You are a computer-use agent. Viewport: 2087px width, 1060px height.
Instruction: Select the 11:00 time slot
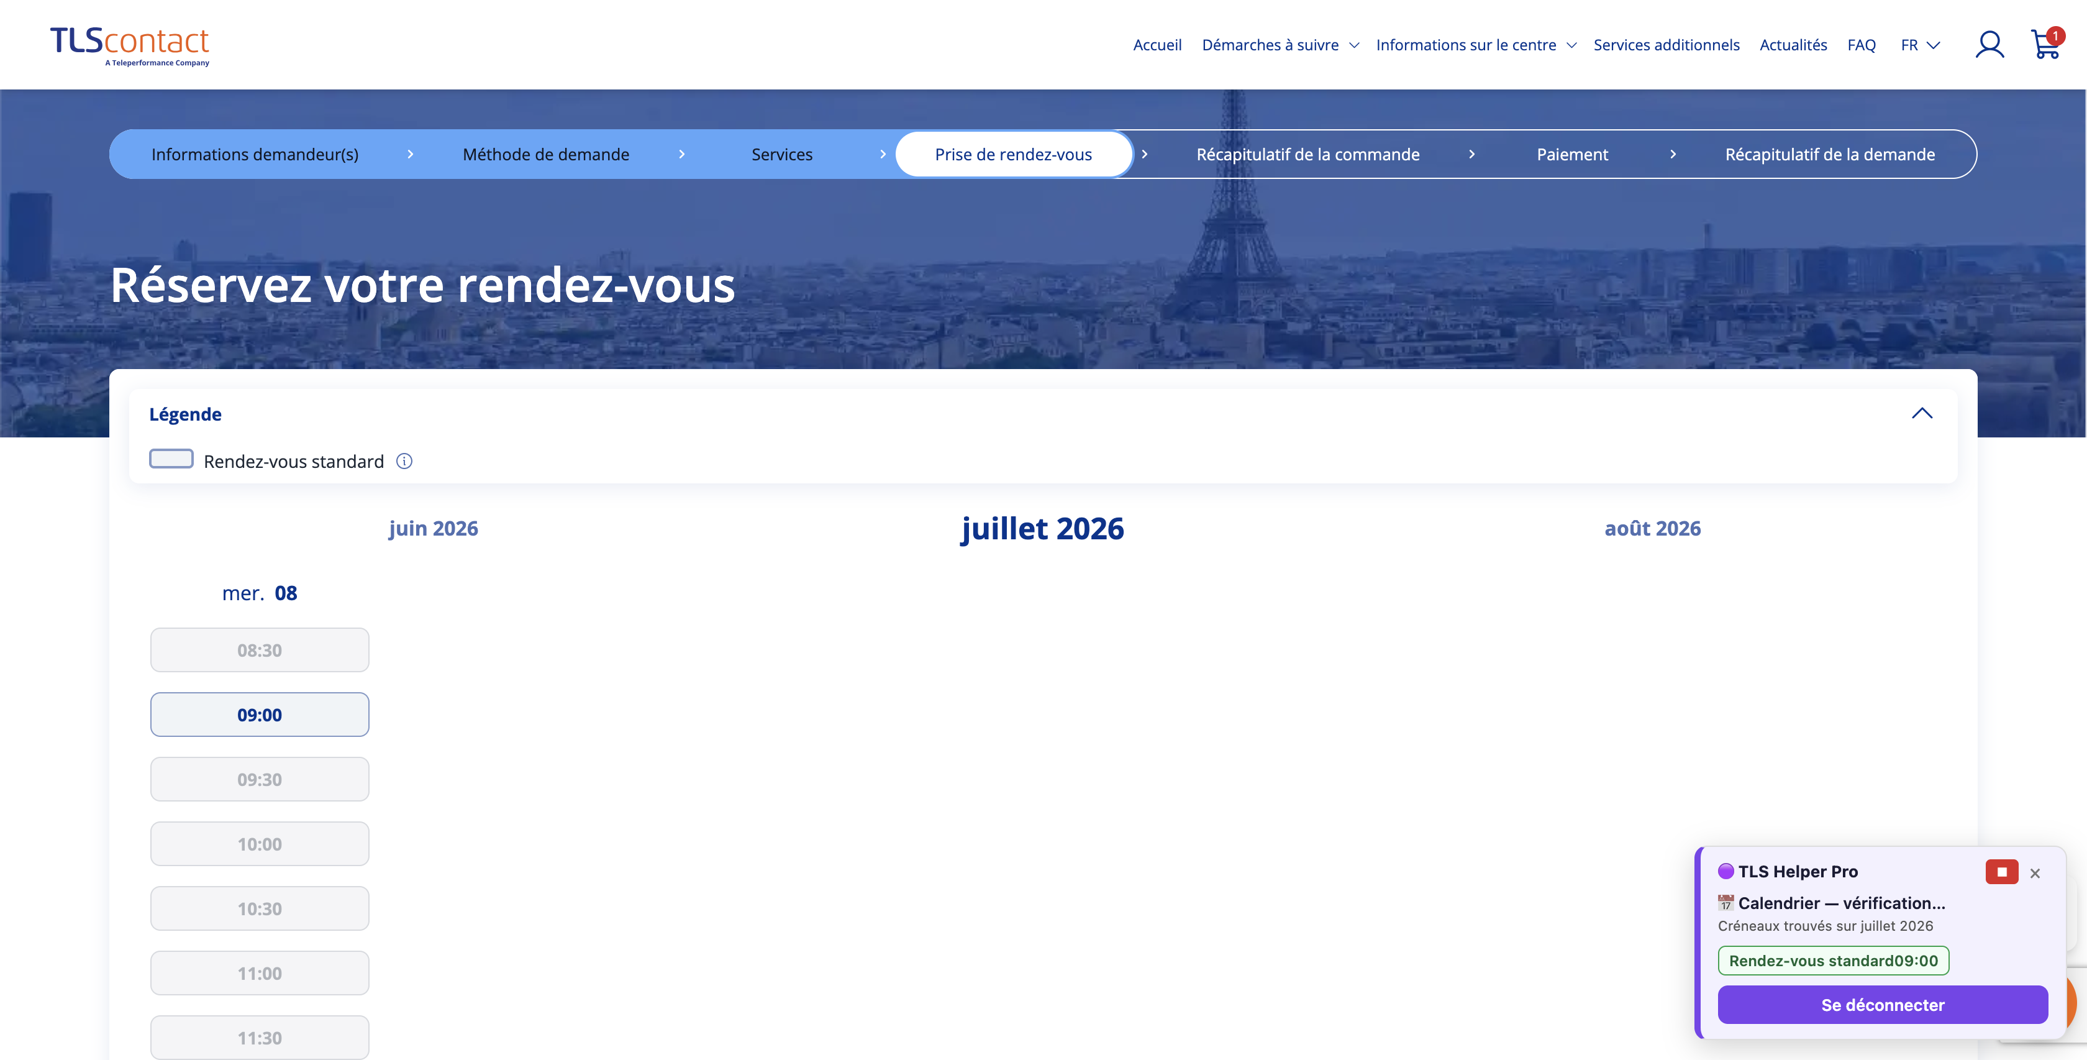coord(259,974)
